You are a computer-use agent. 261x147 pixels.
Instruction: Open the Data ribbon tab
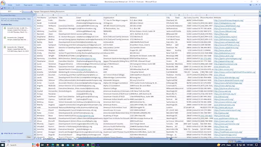(x=48, y=5)
